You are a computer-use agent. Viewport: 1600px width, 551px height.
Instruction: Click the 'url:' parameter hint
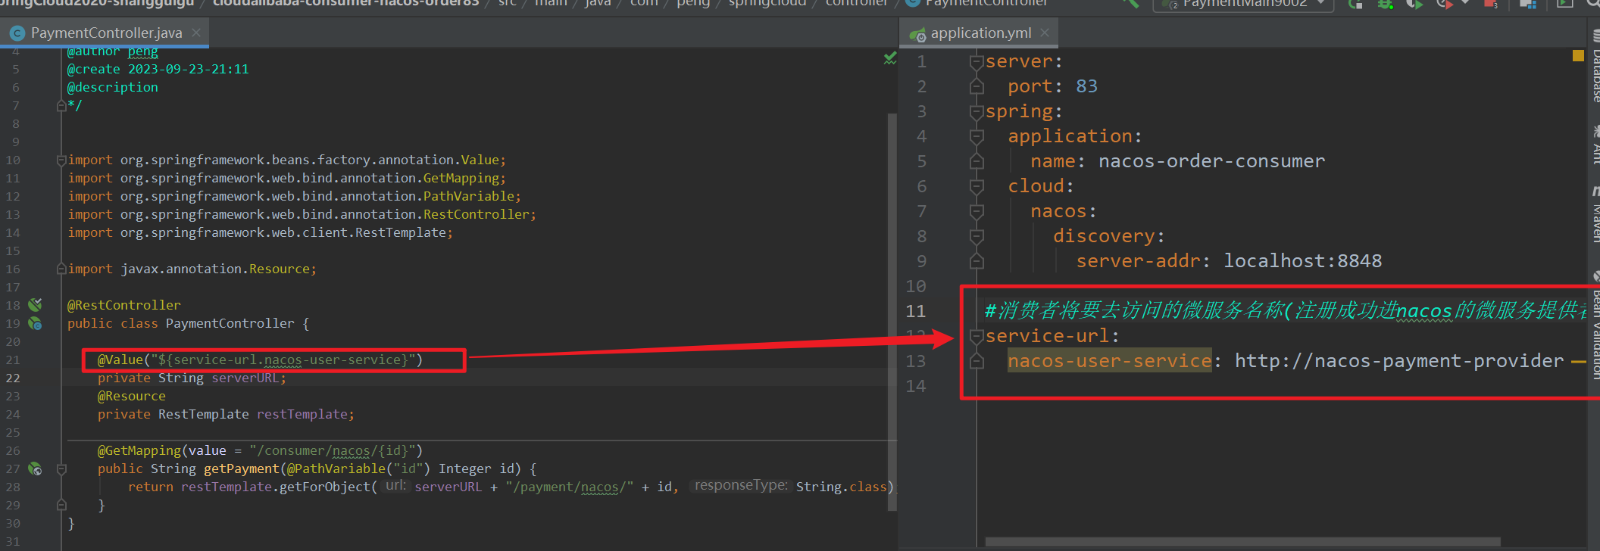395,486
